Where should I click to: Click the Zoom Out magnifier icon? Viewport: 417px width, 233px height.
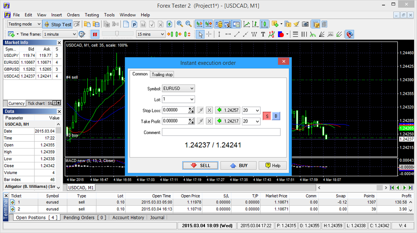[189, 24]
